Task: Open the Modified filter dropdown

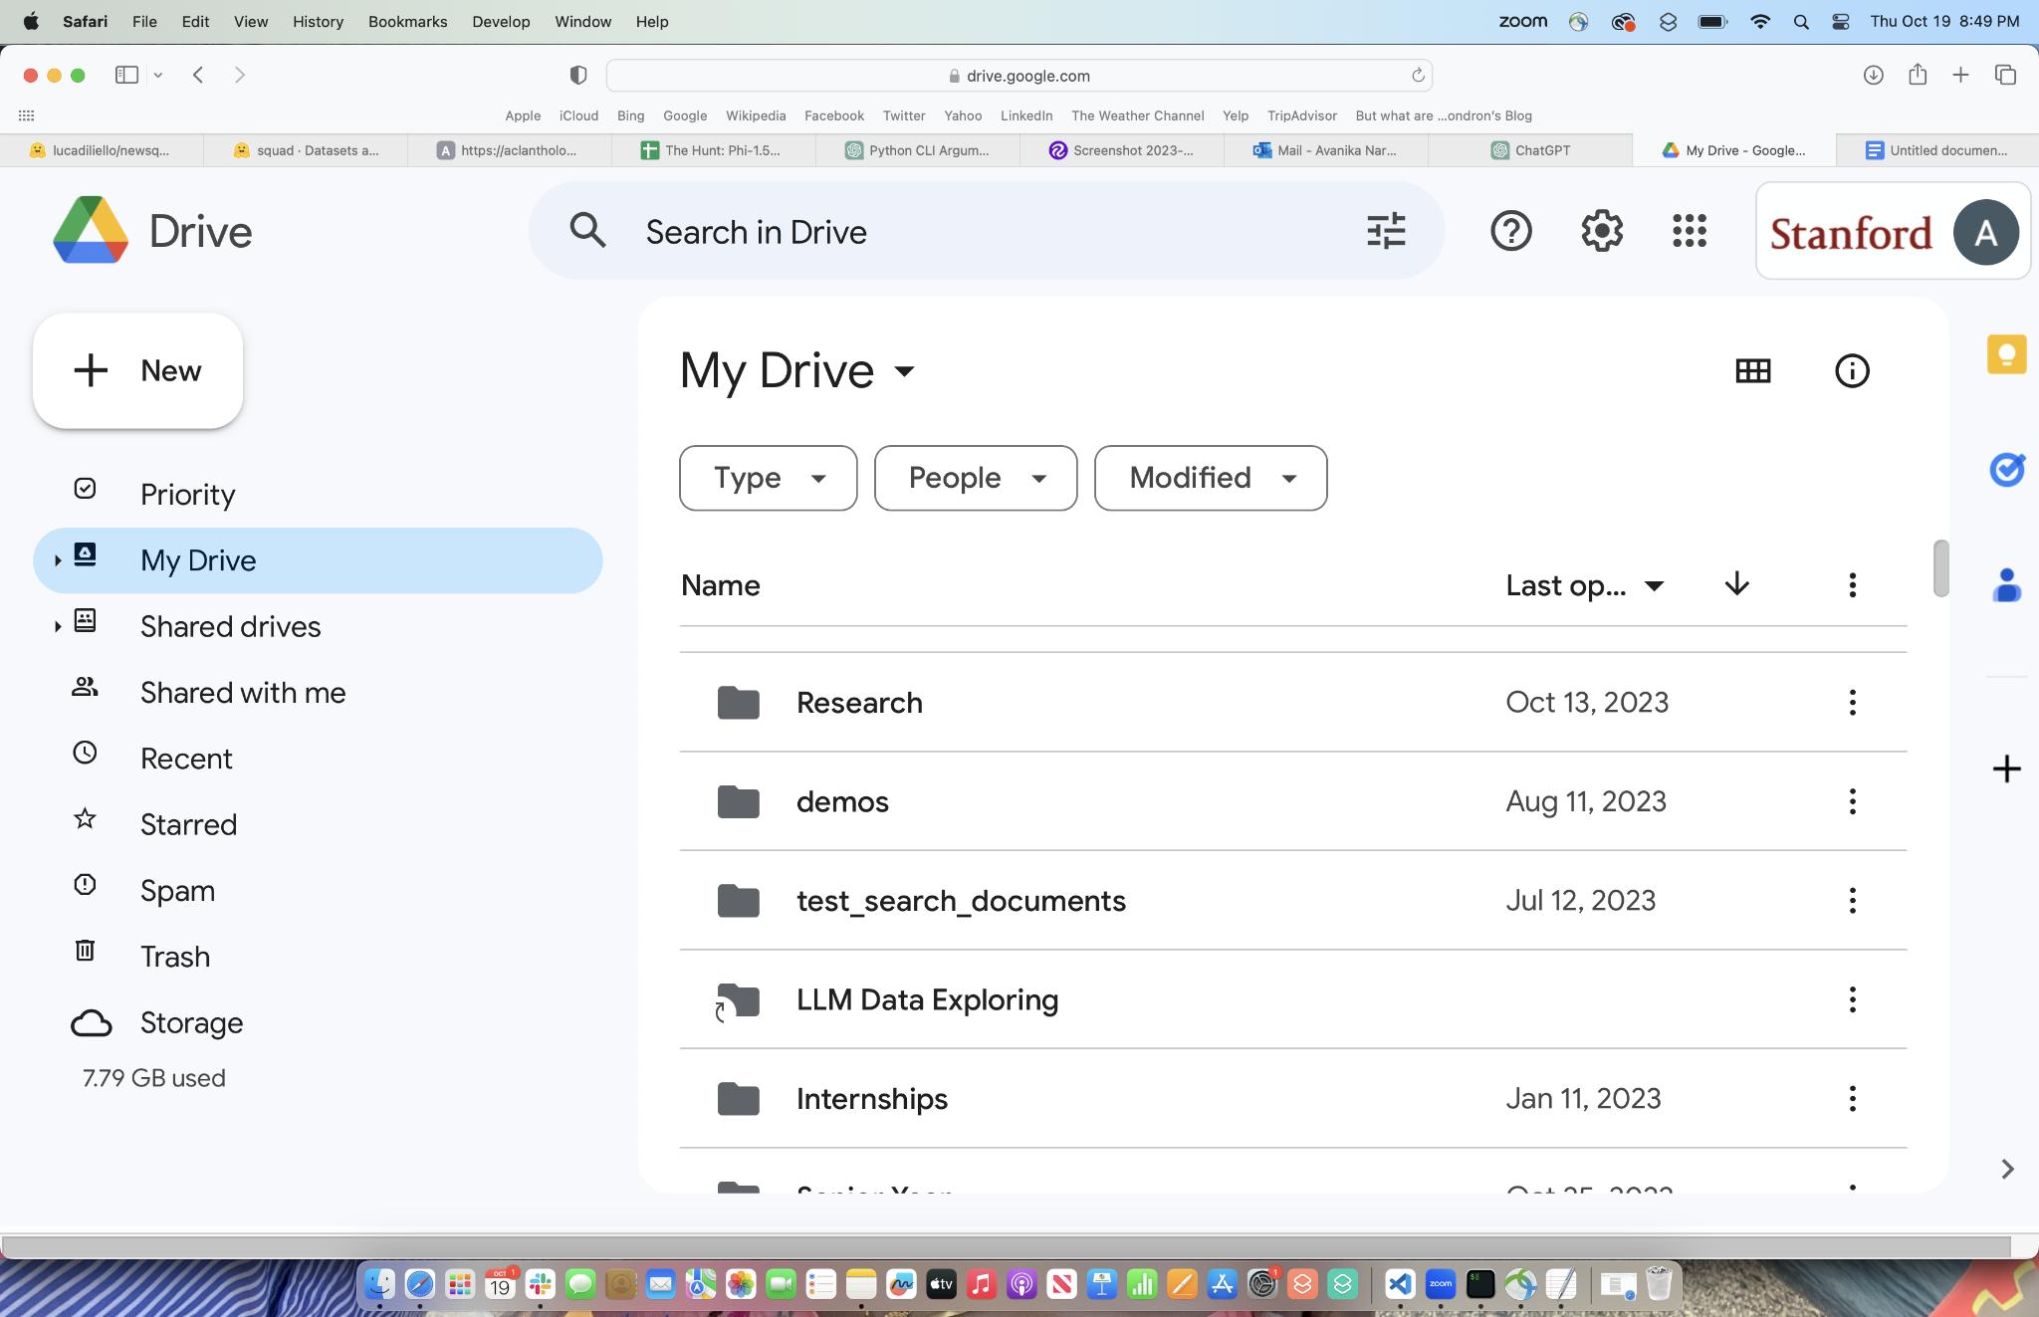Action: [x=1210, y=477]
